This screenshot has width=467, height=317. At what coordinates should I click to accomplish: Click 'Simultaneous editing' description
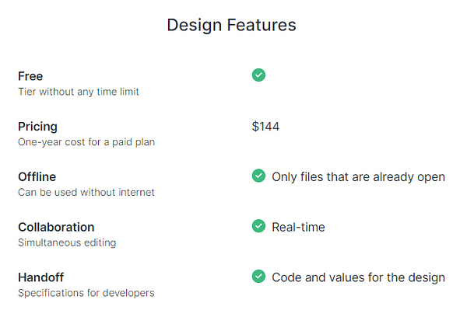[x=66, y=242]
